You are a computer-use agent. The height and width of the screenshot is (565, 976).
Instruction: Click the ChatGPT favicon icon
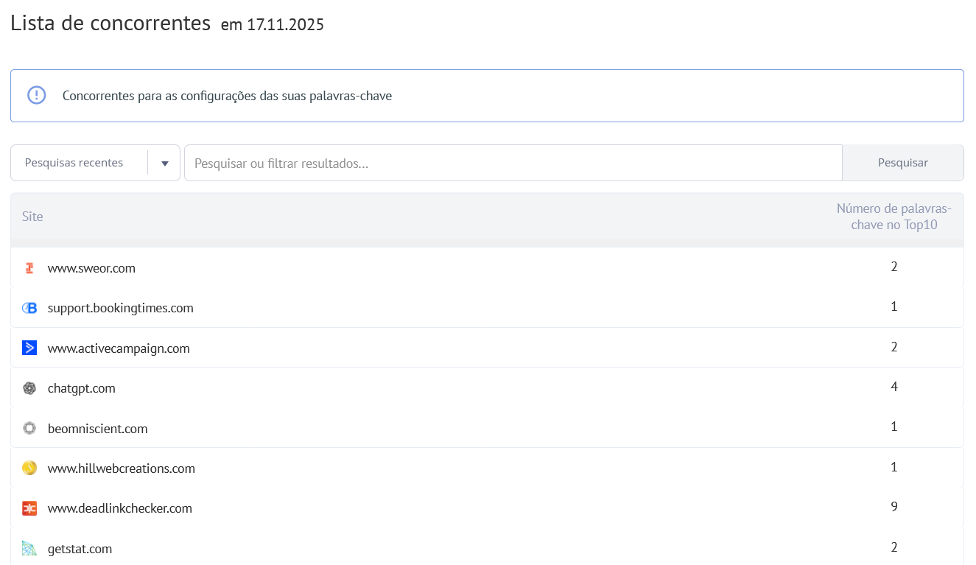pyautogui.click(x=29, y=388)
